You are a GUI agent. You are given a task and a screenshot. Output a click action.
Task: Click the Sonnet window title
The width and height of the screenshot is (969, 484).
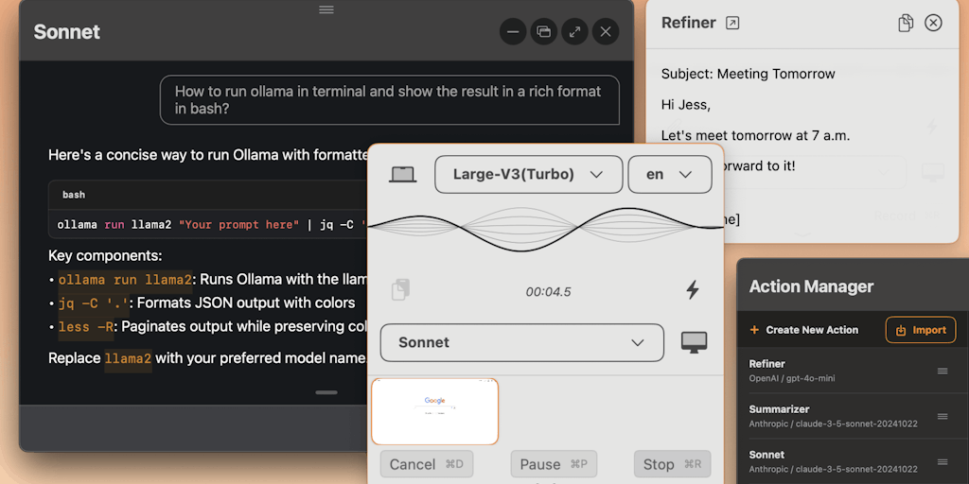coord(67,32)
